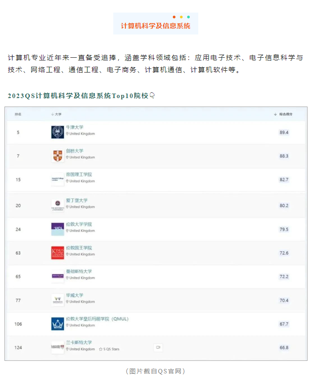Click rank number 5 in Oxford row
Image resolution: width=312 pixels, height=381 pixels.
tap(18, 133)
